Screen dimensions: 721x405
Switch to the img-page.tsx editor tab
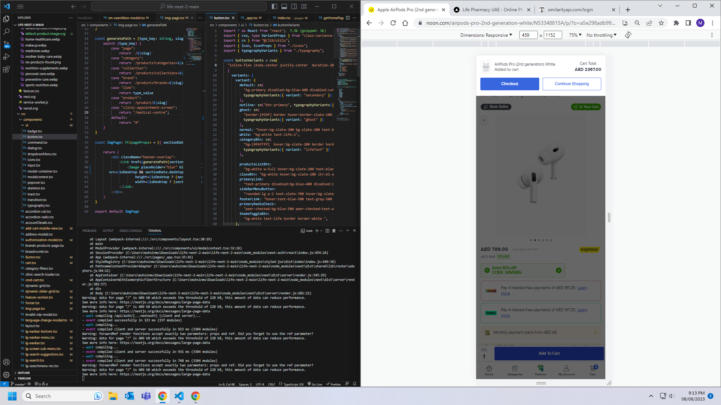coord(175,18)
